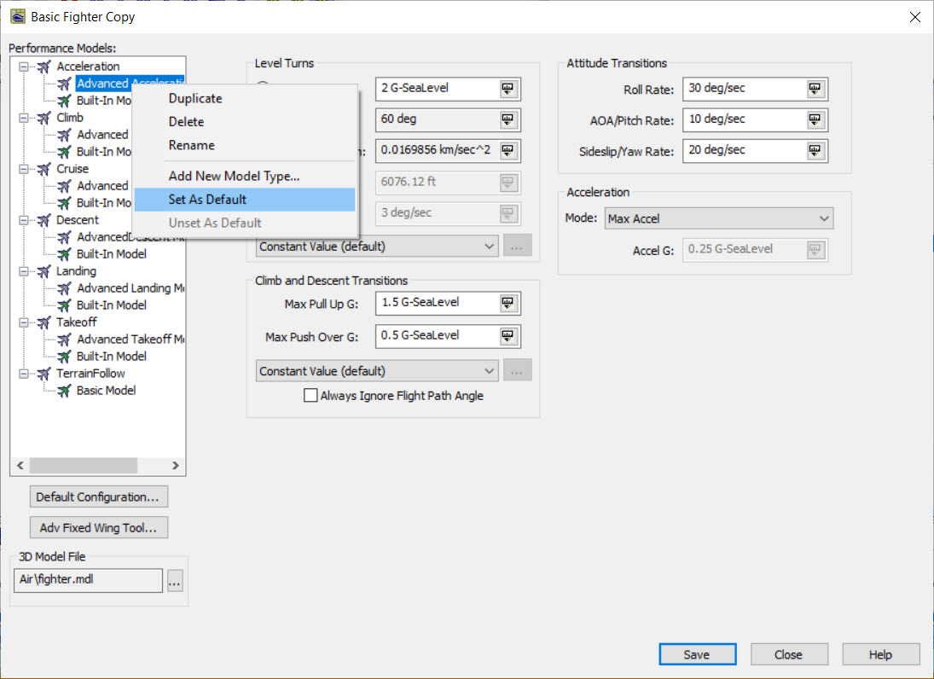The height and width of the screenshot is (679, 934).
Task: Click the Basic Fighter Copy title bar icon
Action: [x=18, y=17]
